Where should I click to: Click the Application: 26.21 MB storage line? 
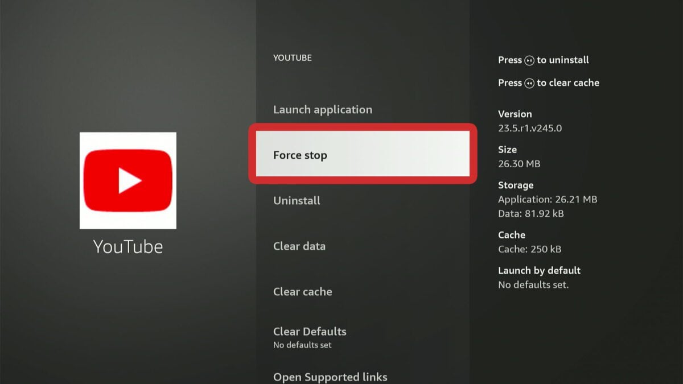pos(548,200)
